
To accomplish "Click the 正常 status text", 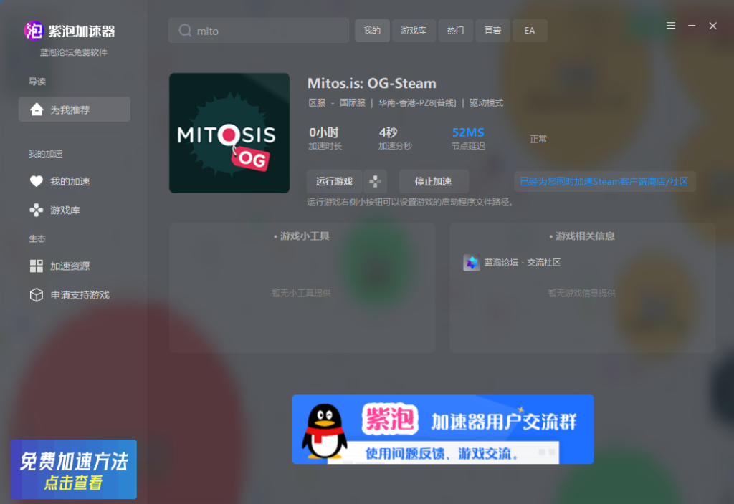I will [538, 139].
